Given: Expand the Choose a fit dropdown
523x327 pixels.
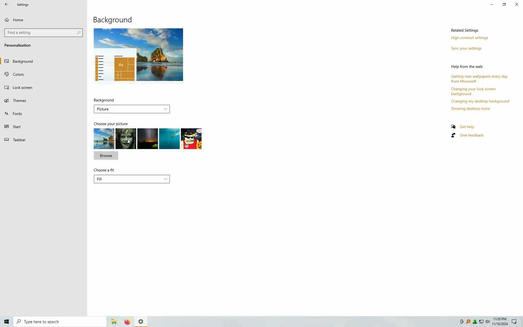Looking at the screenshot, I should tap(132, 179).
